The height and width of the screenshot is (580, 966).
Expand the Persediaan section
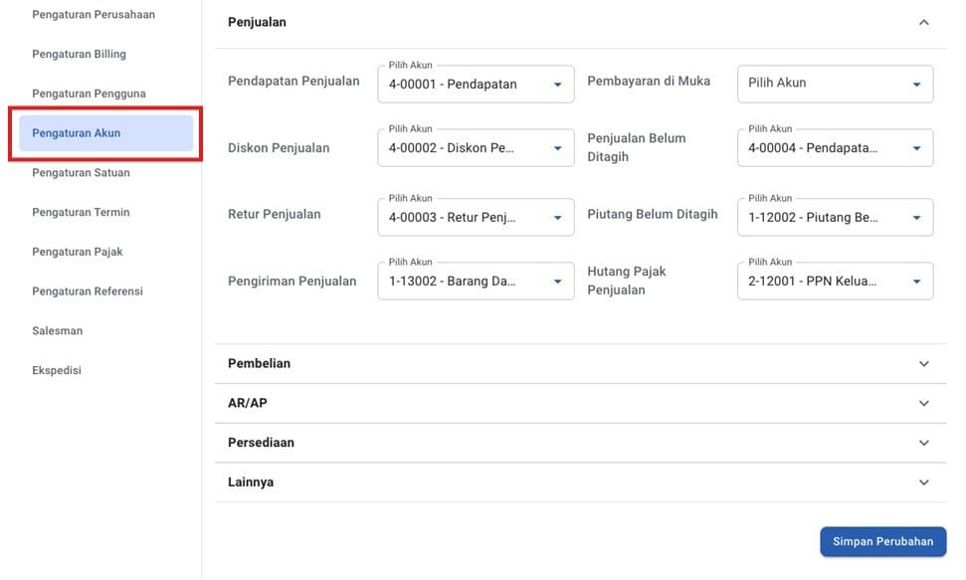point(923,443)
